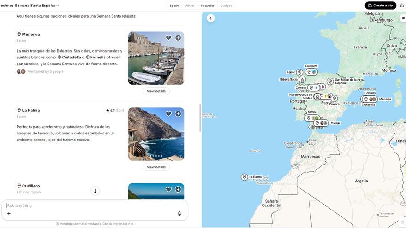Open the Ciutadella link in Menorca description
Image resolution: width=406 pixels, height=228 pixels.
click(x=71, y=58)
